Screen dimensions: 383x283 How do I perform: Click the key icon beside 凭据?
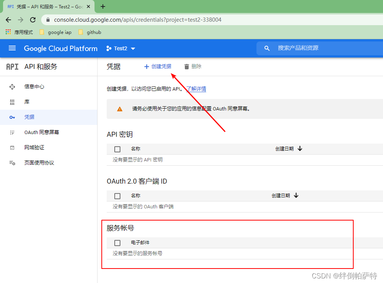12,117
